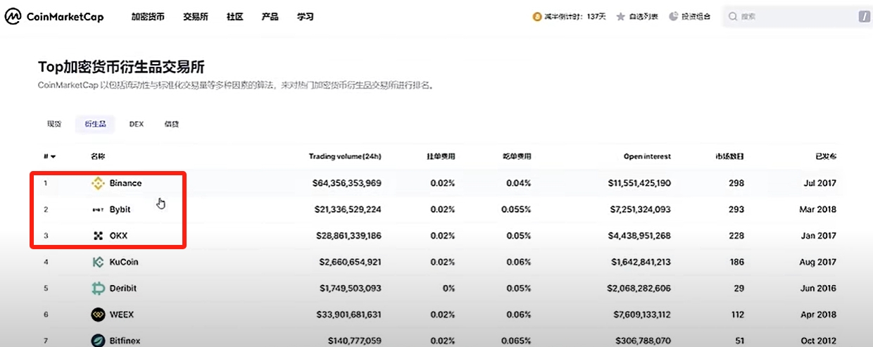
Task: Click Bybit taker fee 0.055%
Action: pos(516,210)
